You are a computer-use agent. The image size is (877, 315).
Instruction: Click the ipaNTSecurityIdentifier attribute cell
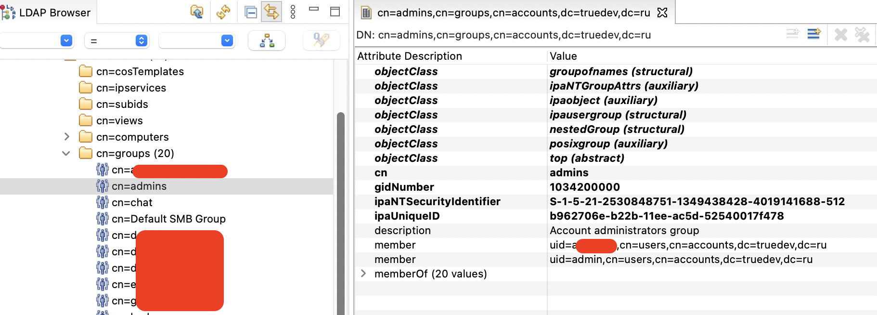[x=438, y=201]
